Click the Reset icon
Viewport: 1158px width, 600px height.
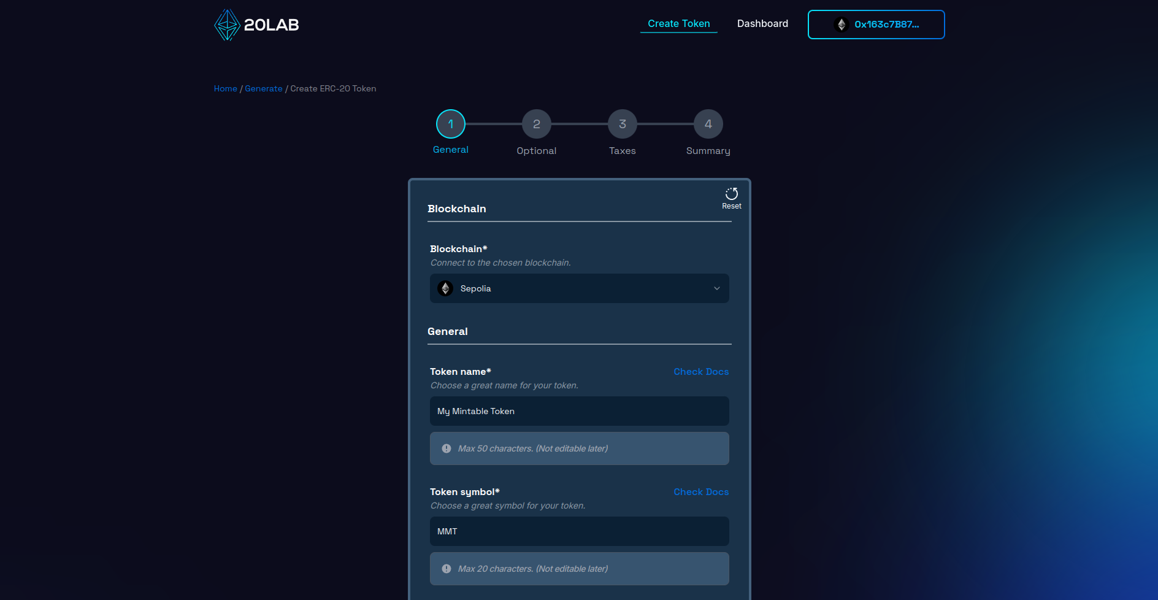[731, 194]
